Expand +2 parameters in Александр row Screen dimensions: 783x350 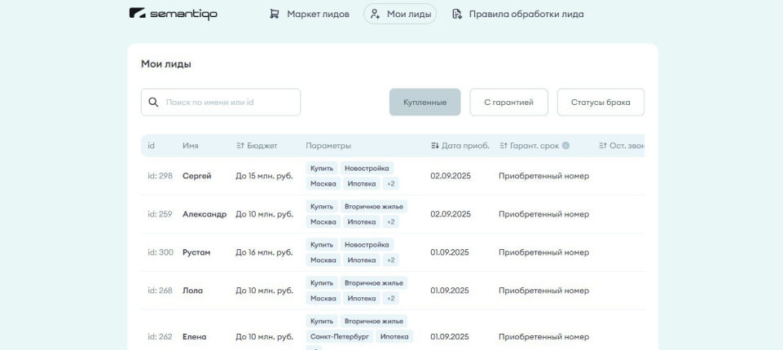point(390,222)
